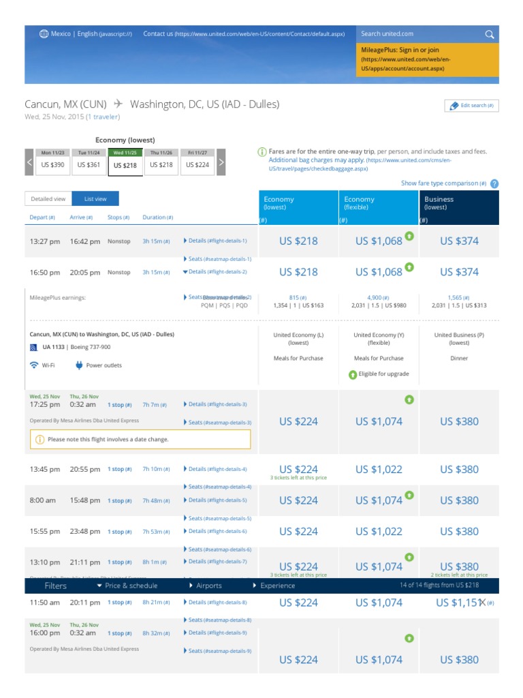Open MileagePlus Sign in or join
This screenshot has width=523, height=698.
(x=400, y=50)
